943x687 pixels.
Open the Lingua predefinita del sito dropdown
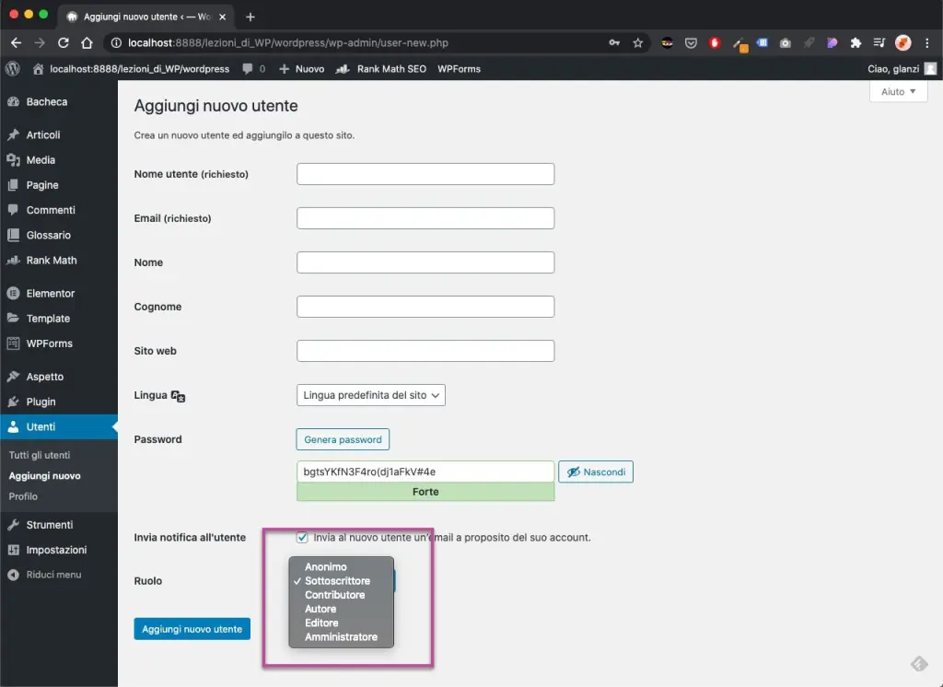click(x=370, y=395)
